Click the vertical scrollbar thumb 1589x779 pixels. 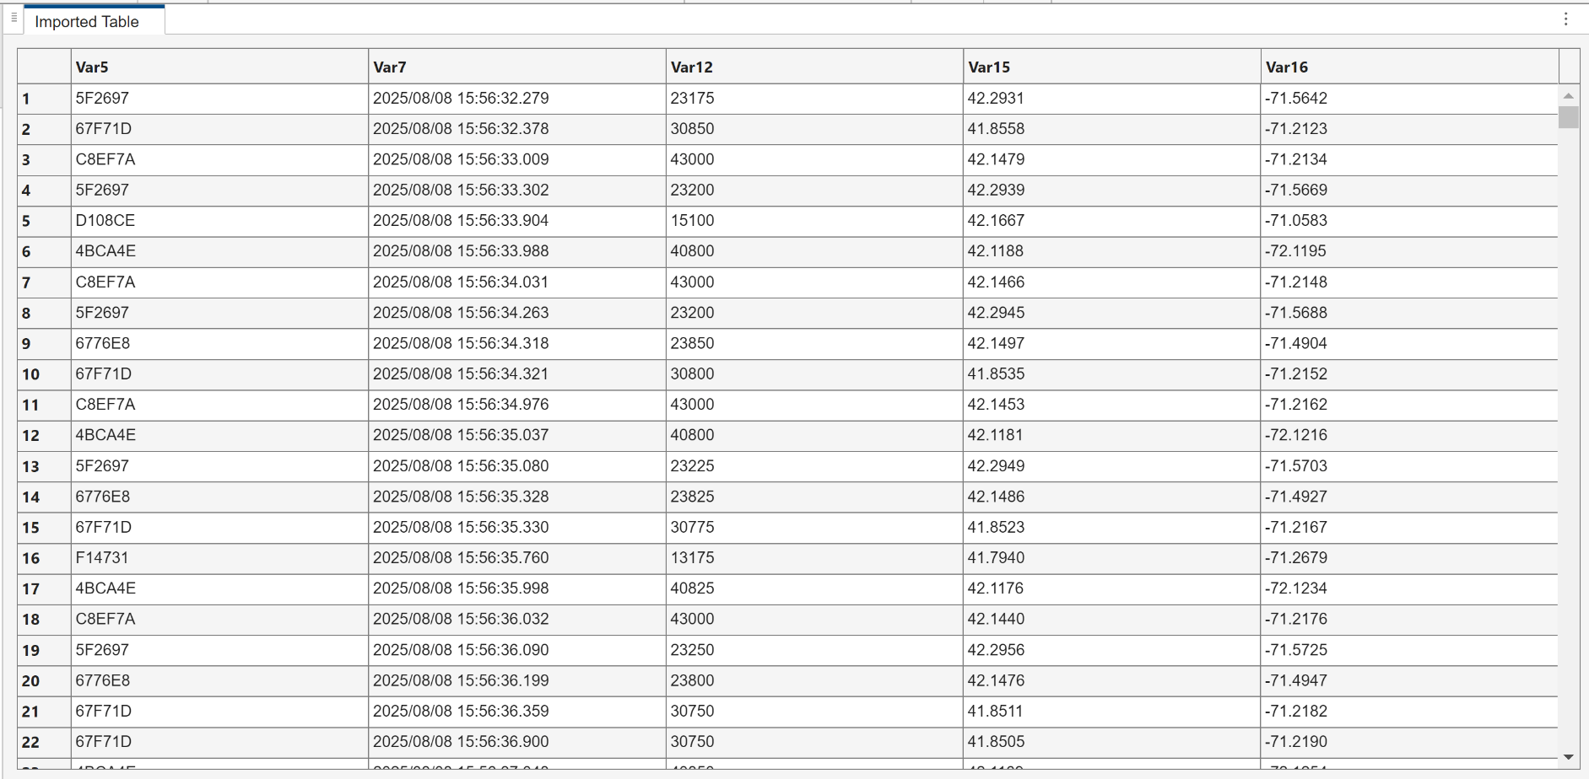click(x=1568, y=116)
